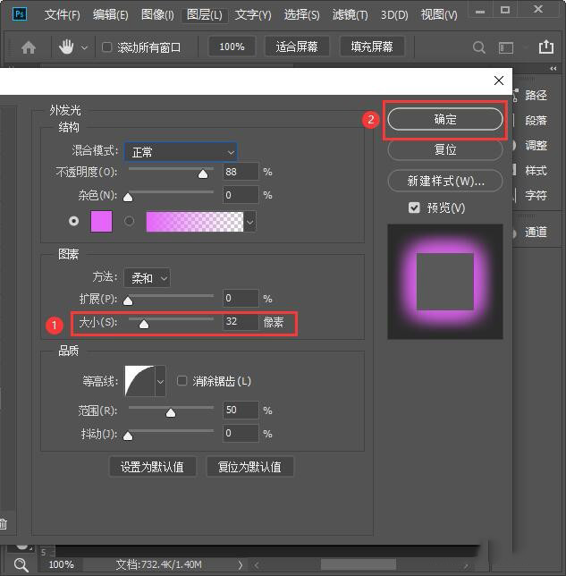Select the Hand tool icon
This screenshot has height=576, width=566.
pyautogui.click(x=66, y=47)
